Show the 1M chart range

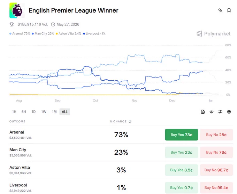[x=54, y=112]
